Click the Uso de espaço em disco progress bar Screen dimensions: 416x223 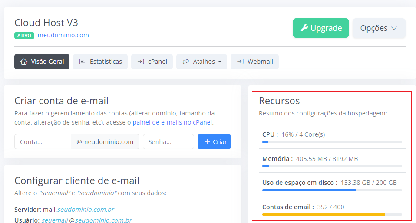(332, 190)
